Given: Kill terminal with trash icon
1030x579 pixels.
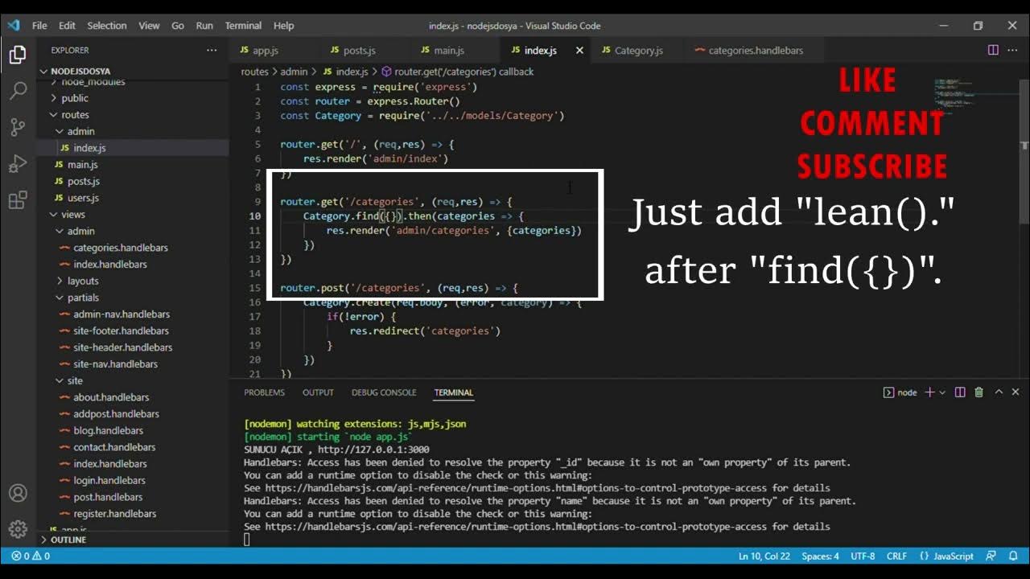Looking at the screenshot, I should 979,392.
